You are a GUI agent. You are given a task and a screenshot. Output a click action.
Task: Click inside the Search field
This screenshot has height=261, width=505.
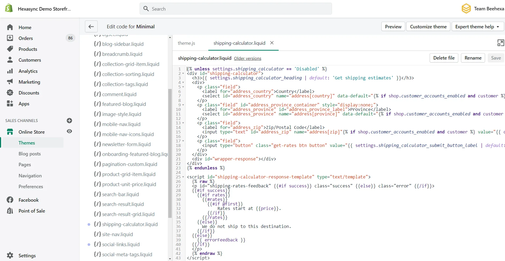point(236,9)
